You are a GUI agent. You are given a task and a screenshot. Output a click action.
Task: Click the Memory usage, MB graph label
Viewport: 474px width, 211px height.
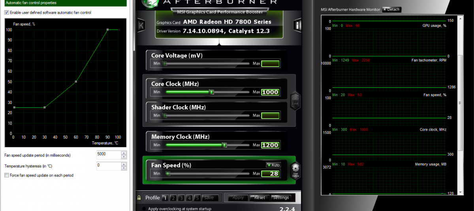[431, 164]
